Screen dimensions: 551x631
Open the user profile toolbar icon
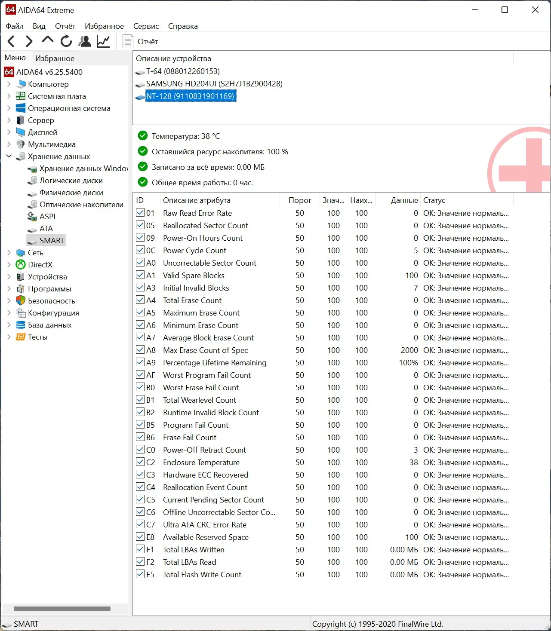tap(85, 41)
